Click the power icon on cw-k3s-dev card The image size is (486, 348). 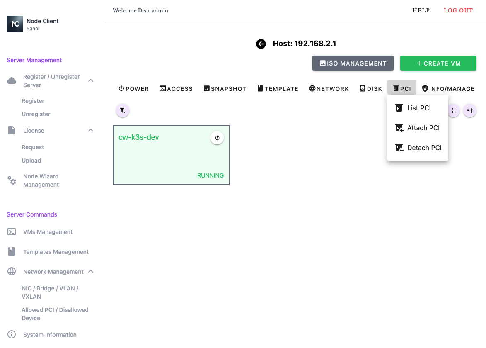[x=217, y=138]
